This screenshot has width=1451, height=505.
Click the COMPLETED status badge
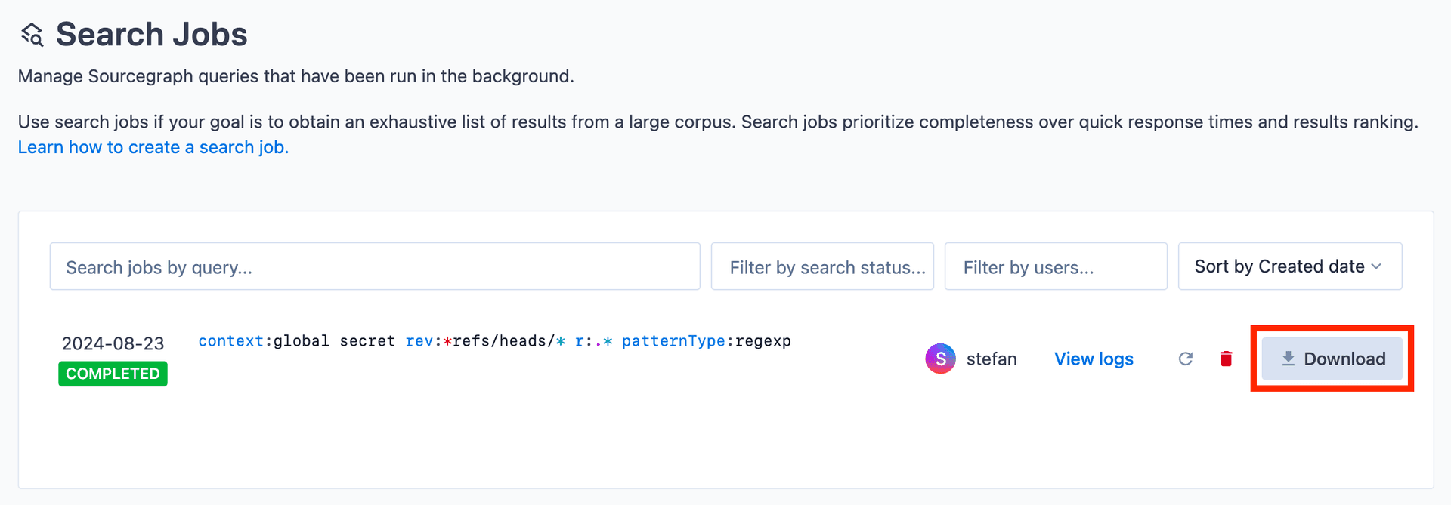[x=113, y=374]
